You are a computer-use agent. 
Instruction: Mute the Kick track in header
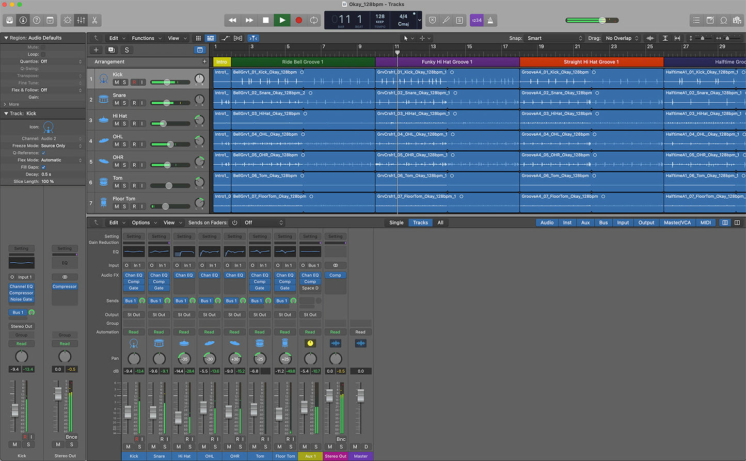(x=117, y=82)
